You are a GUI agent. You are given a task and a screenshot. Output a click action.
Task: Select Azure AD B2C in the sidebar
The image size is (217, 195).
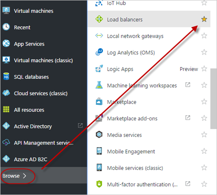pyautogui.click(x=44, y=159)
